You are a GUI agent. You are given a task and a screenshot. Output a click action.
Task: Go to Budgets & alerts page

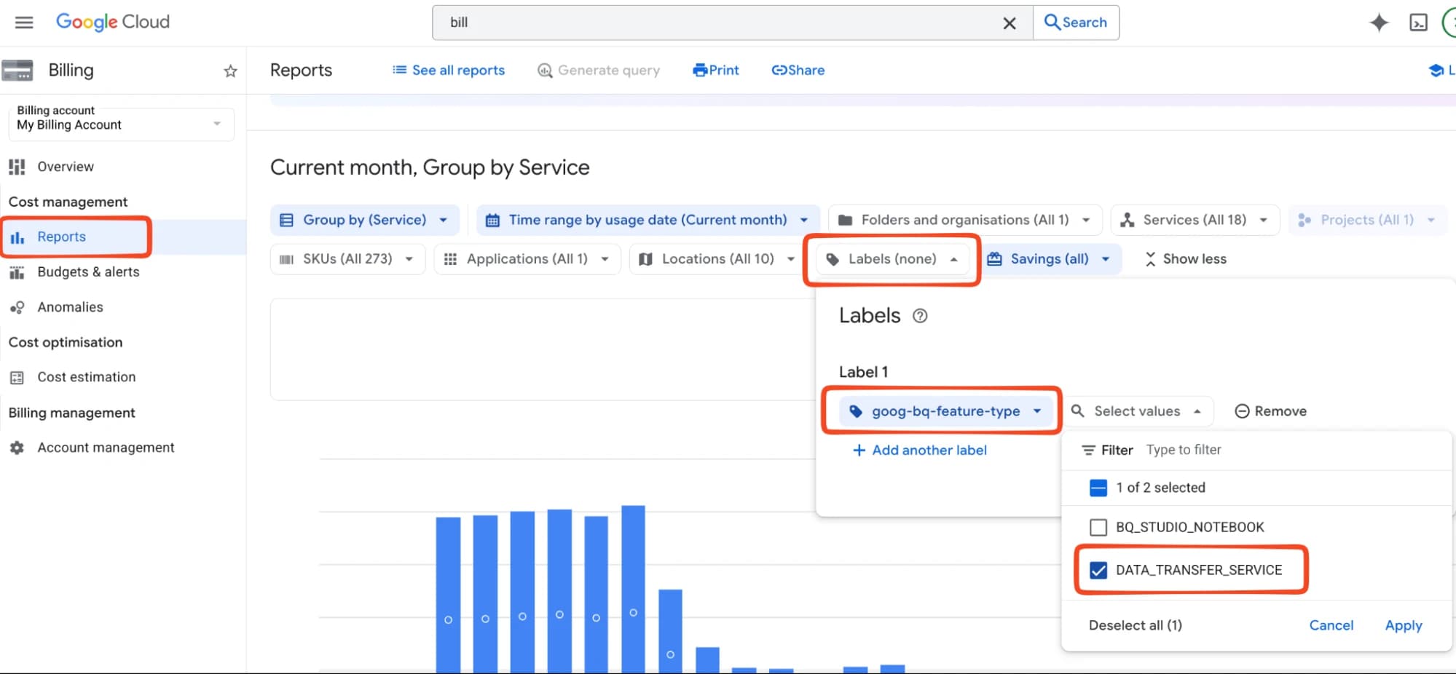pyautogui.click(x=88, y=271)
